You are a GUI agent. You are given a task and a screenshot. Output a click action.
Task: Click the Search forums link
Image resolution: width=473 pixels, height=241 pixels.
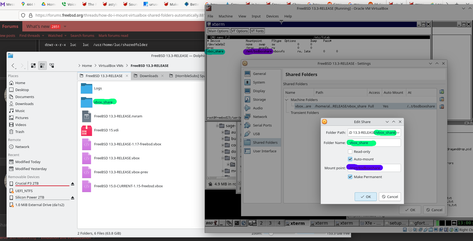pyautogui.click(x=82, y=36)
